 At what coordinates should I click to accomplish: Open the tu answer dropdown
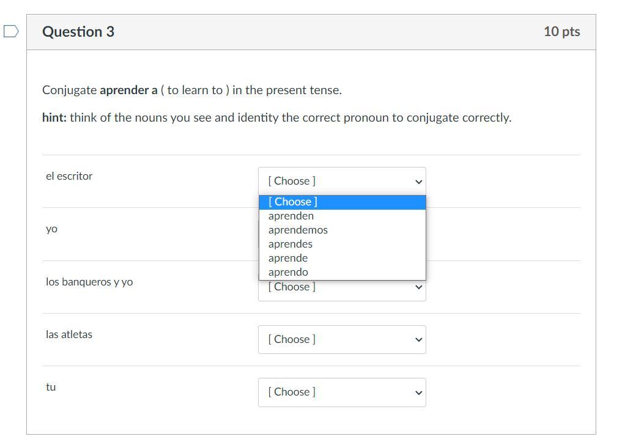[x=342, y=392]
